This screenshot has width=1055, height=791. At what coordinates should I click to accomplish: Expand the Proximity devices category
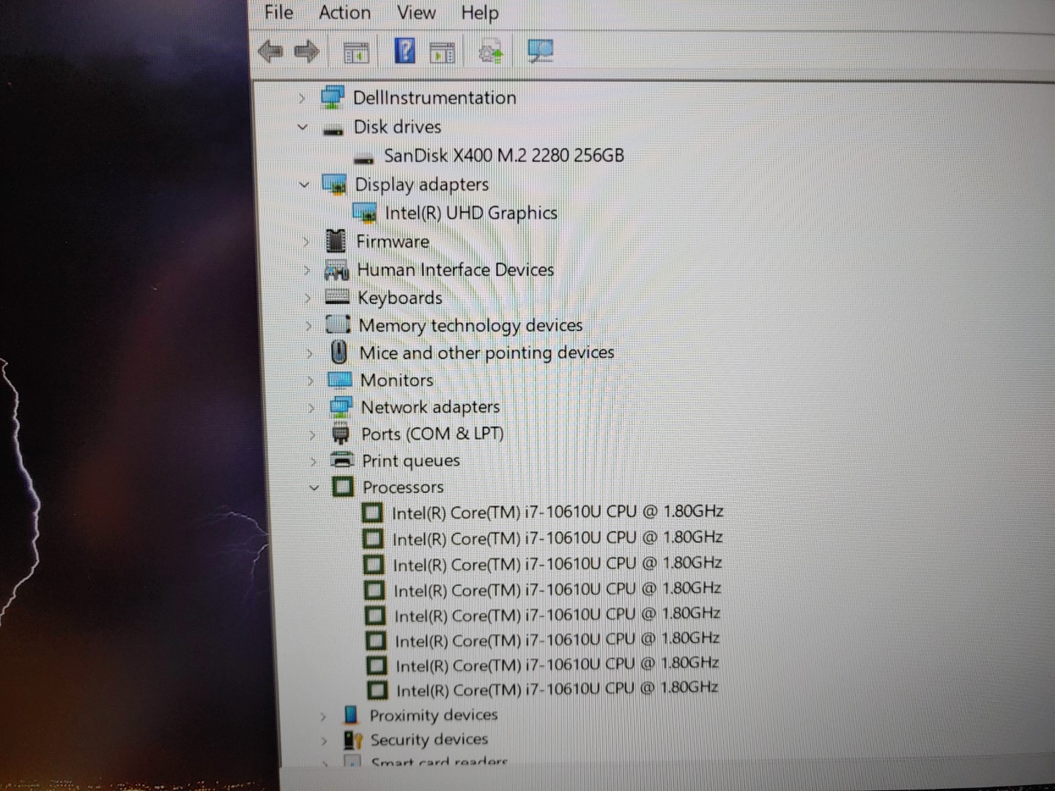tap(323, 716)
